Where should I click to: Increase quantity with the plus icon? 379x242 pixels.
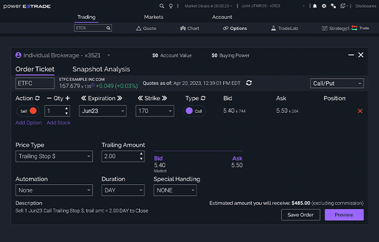(68, 98)
